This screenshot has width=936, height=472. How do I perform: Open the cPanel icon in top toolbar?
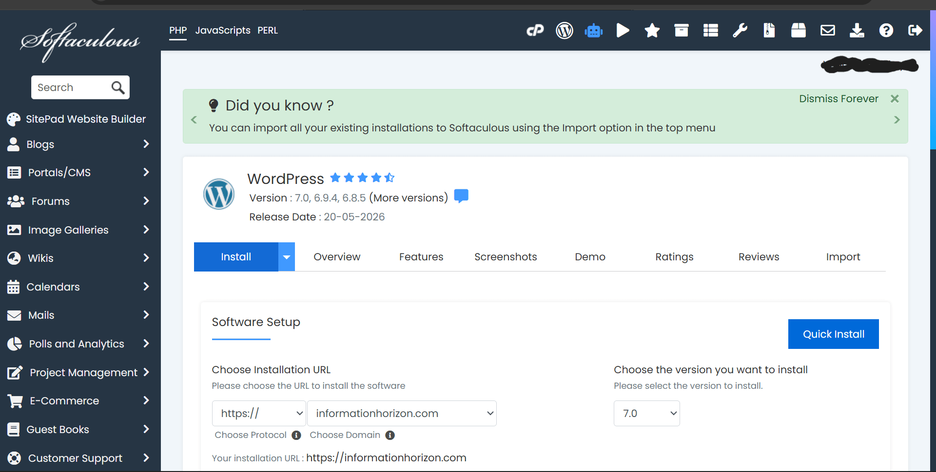point(535,31)
